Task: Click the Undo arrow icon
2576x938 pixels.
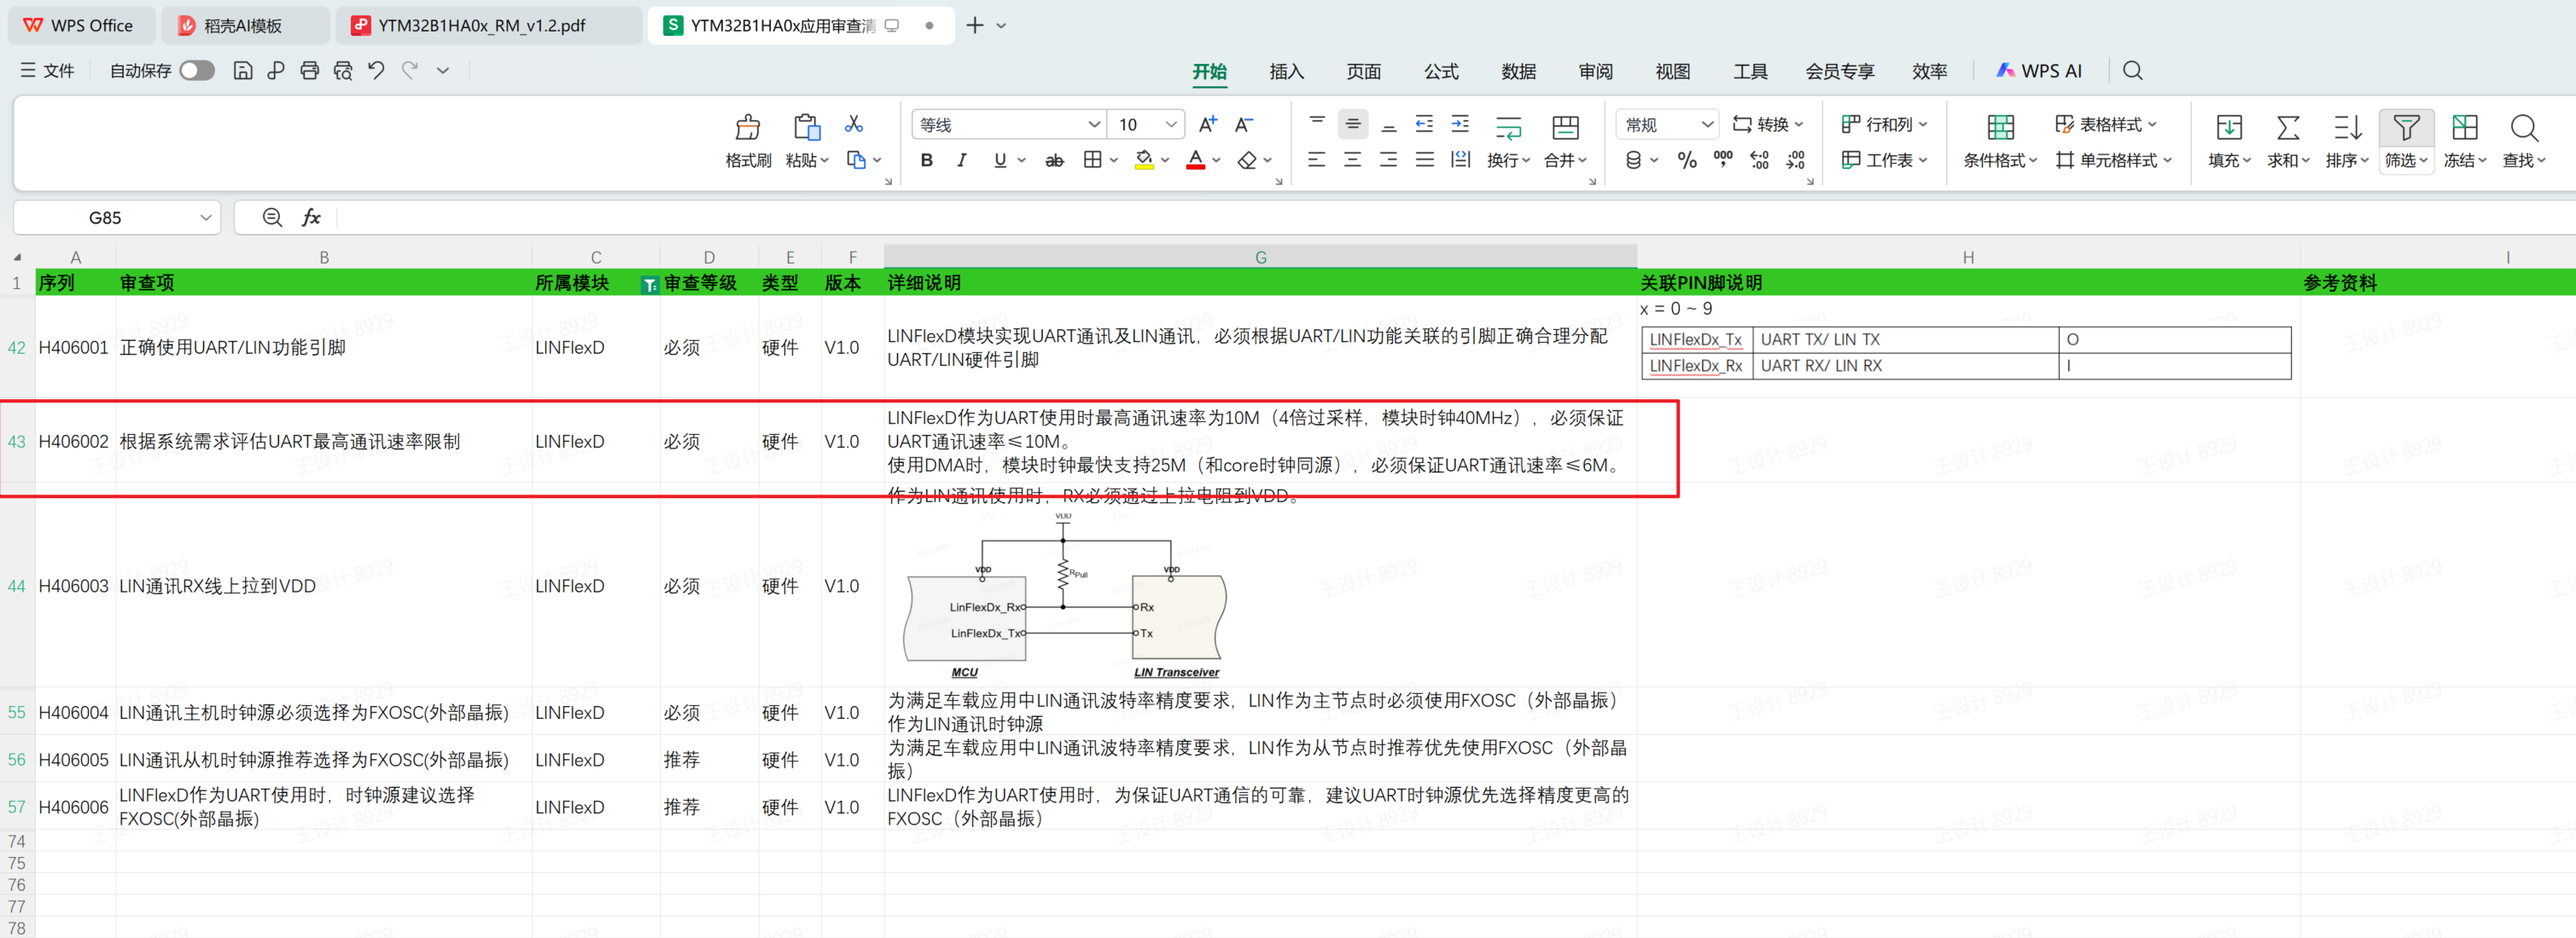Action: (376, 70)
